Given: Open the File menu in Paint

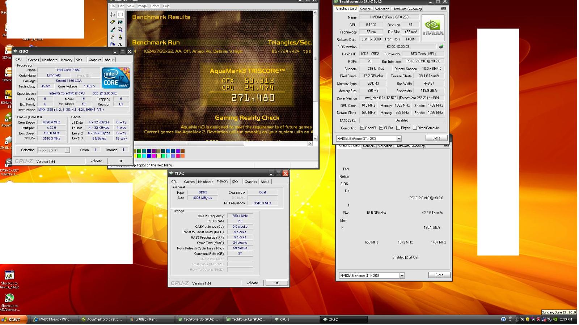Looking at the screenshot, I should (112, 6).
